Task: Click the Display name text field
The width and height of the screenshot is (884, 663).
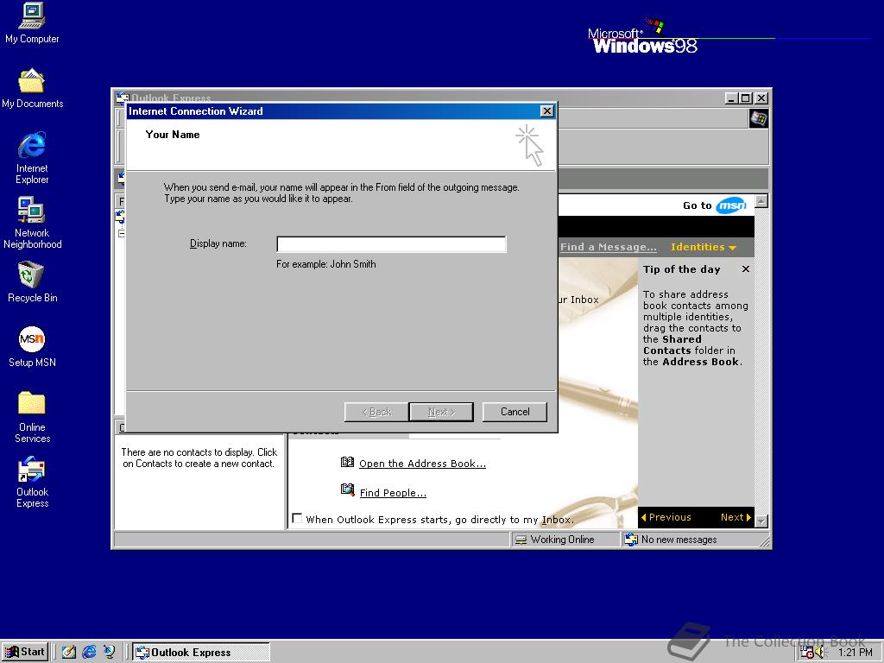Action: tap(391, 244)
